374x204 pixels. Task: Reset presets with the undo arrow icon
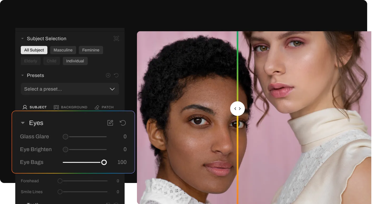point(116,75)
